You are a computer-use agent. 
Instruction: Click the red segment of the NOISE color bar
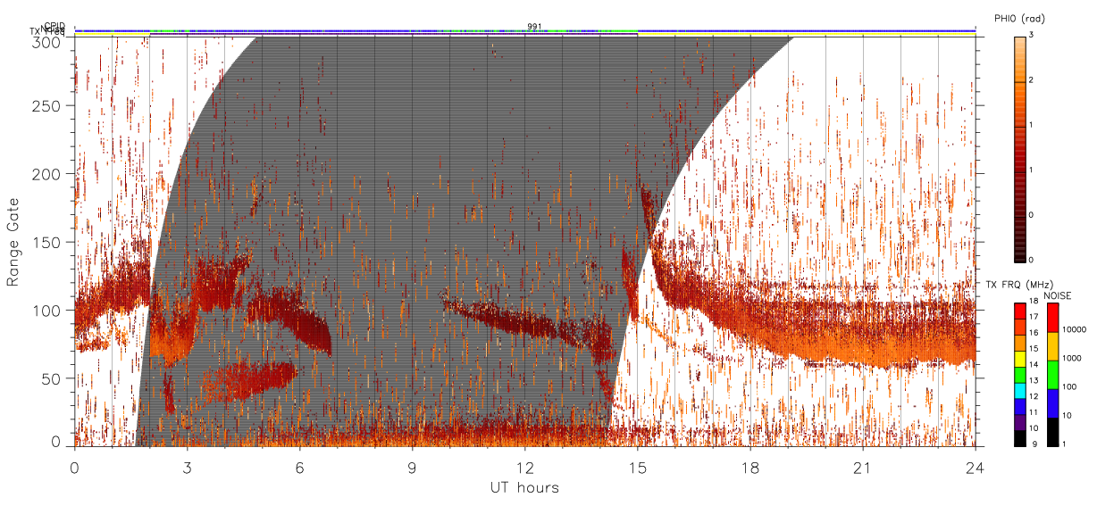point(1051,318)
